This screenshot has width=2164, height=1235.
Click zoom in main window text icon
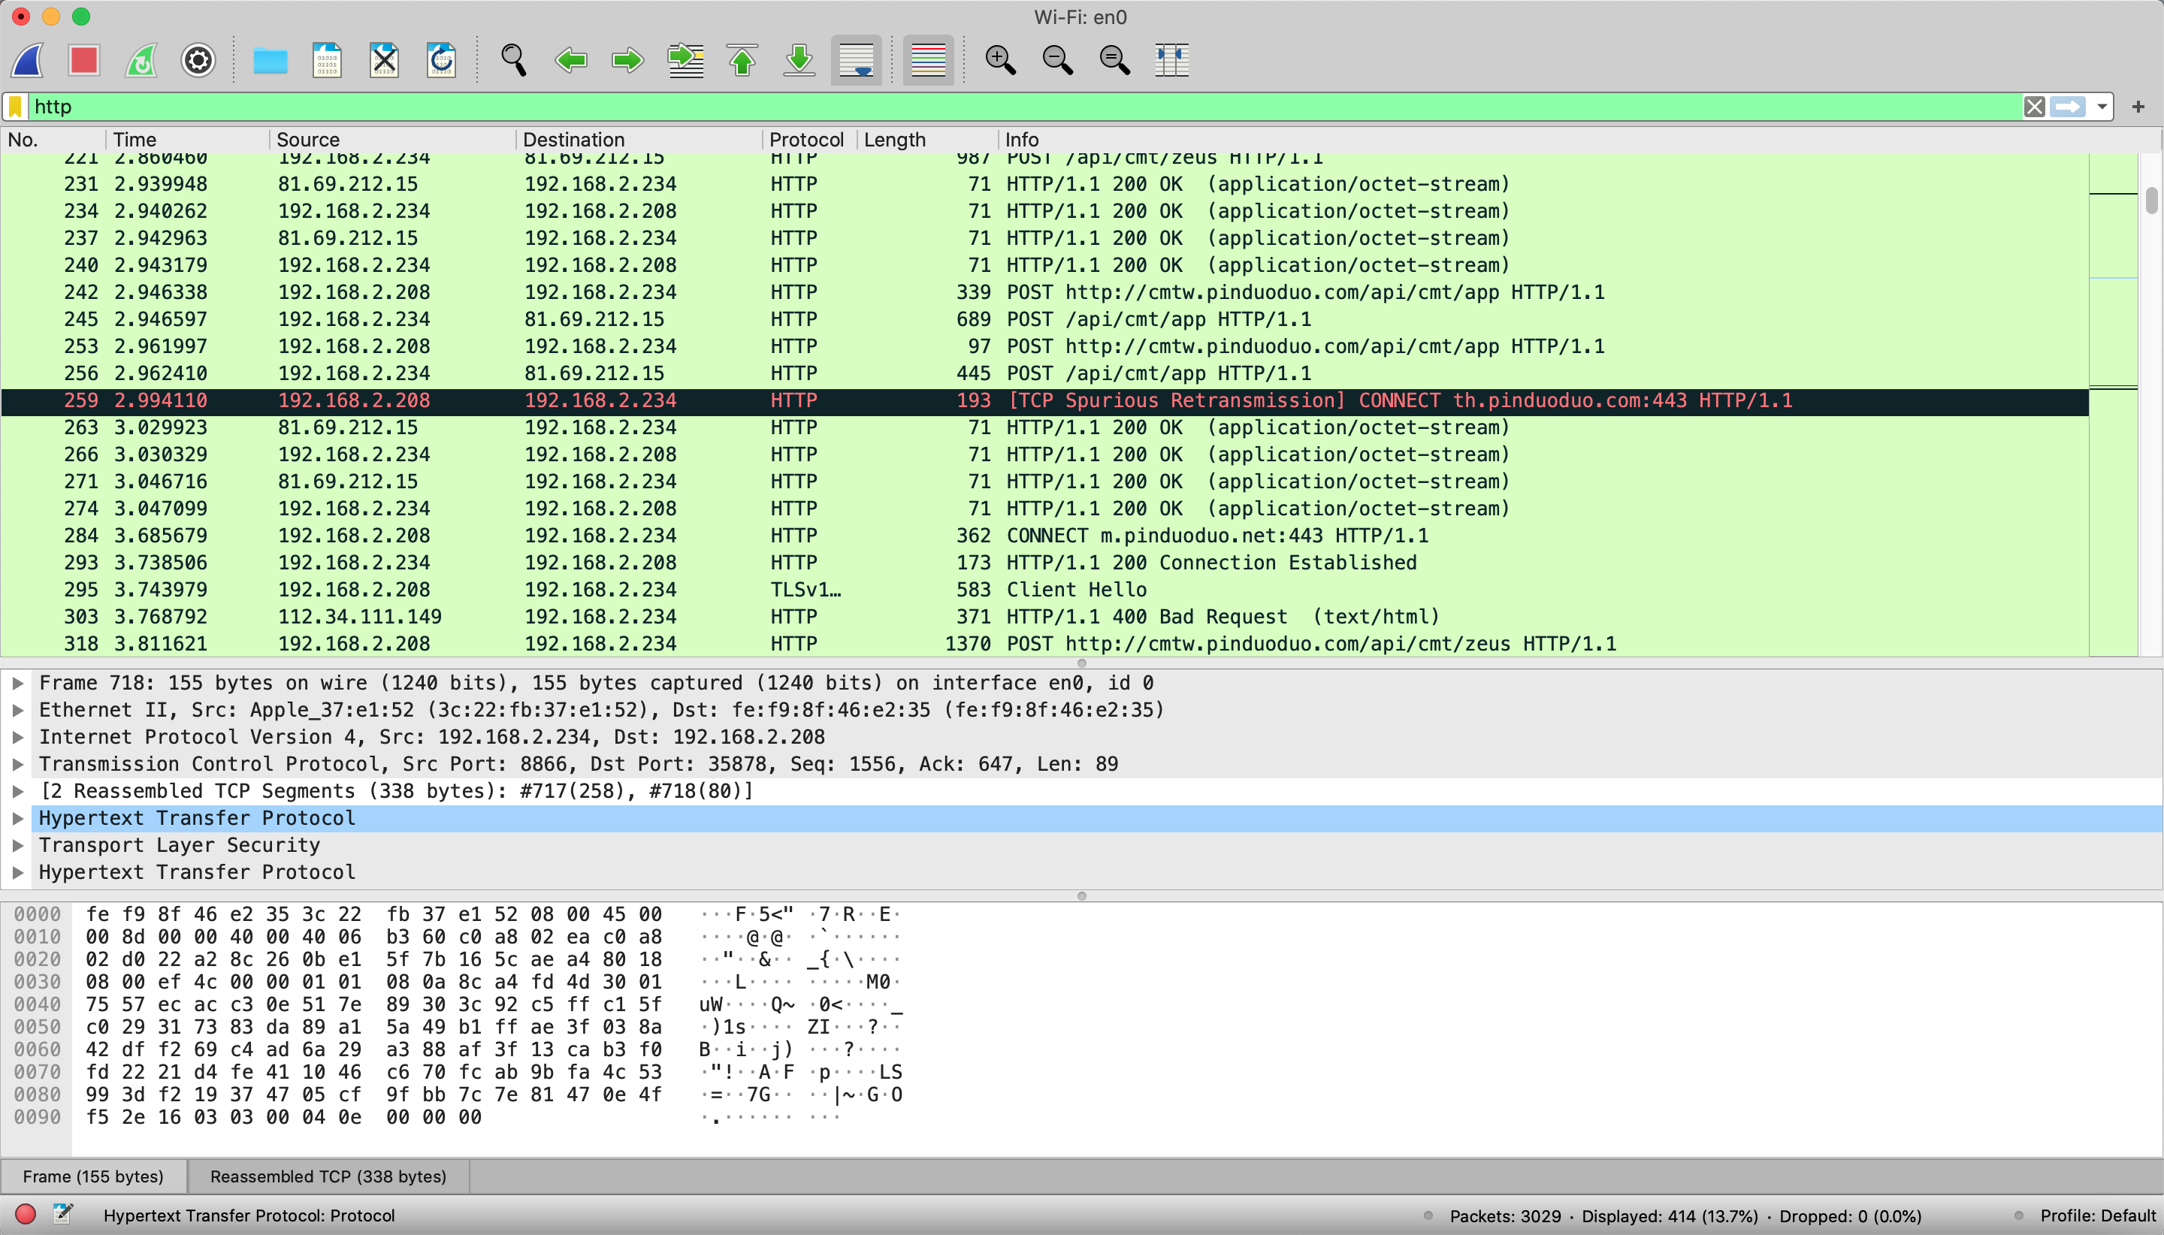pos(1000,60)
